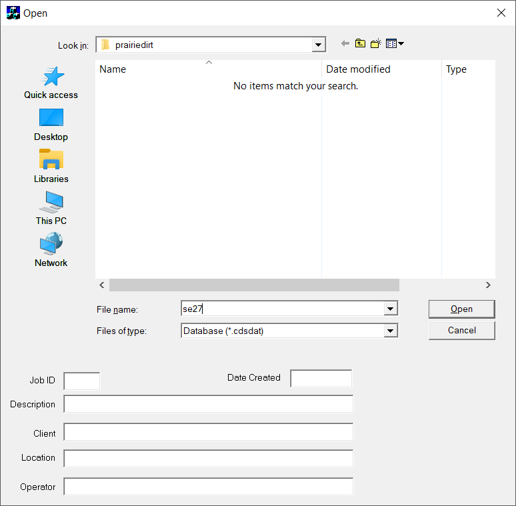Screen dimensions: 516x506
Task: Click the Up One Level folder icon
Action: 360,44
